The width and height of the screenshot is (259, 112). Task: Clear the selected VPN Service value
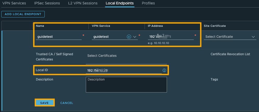[x=129, y=37]
